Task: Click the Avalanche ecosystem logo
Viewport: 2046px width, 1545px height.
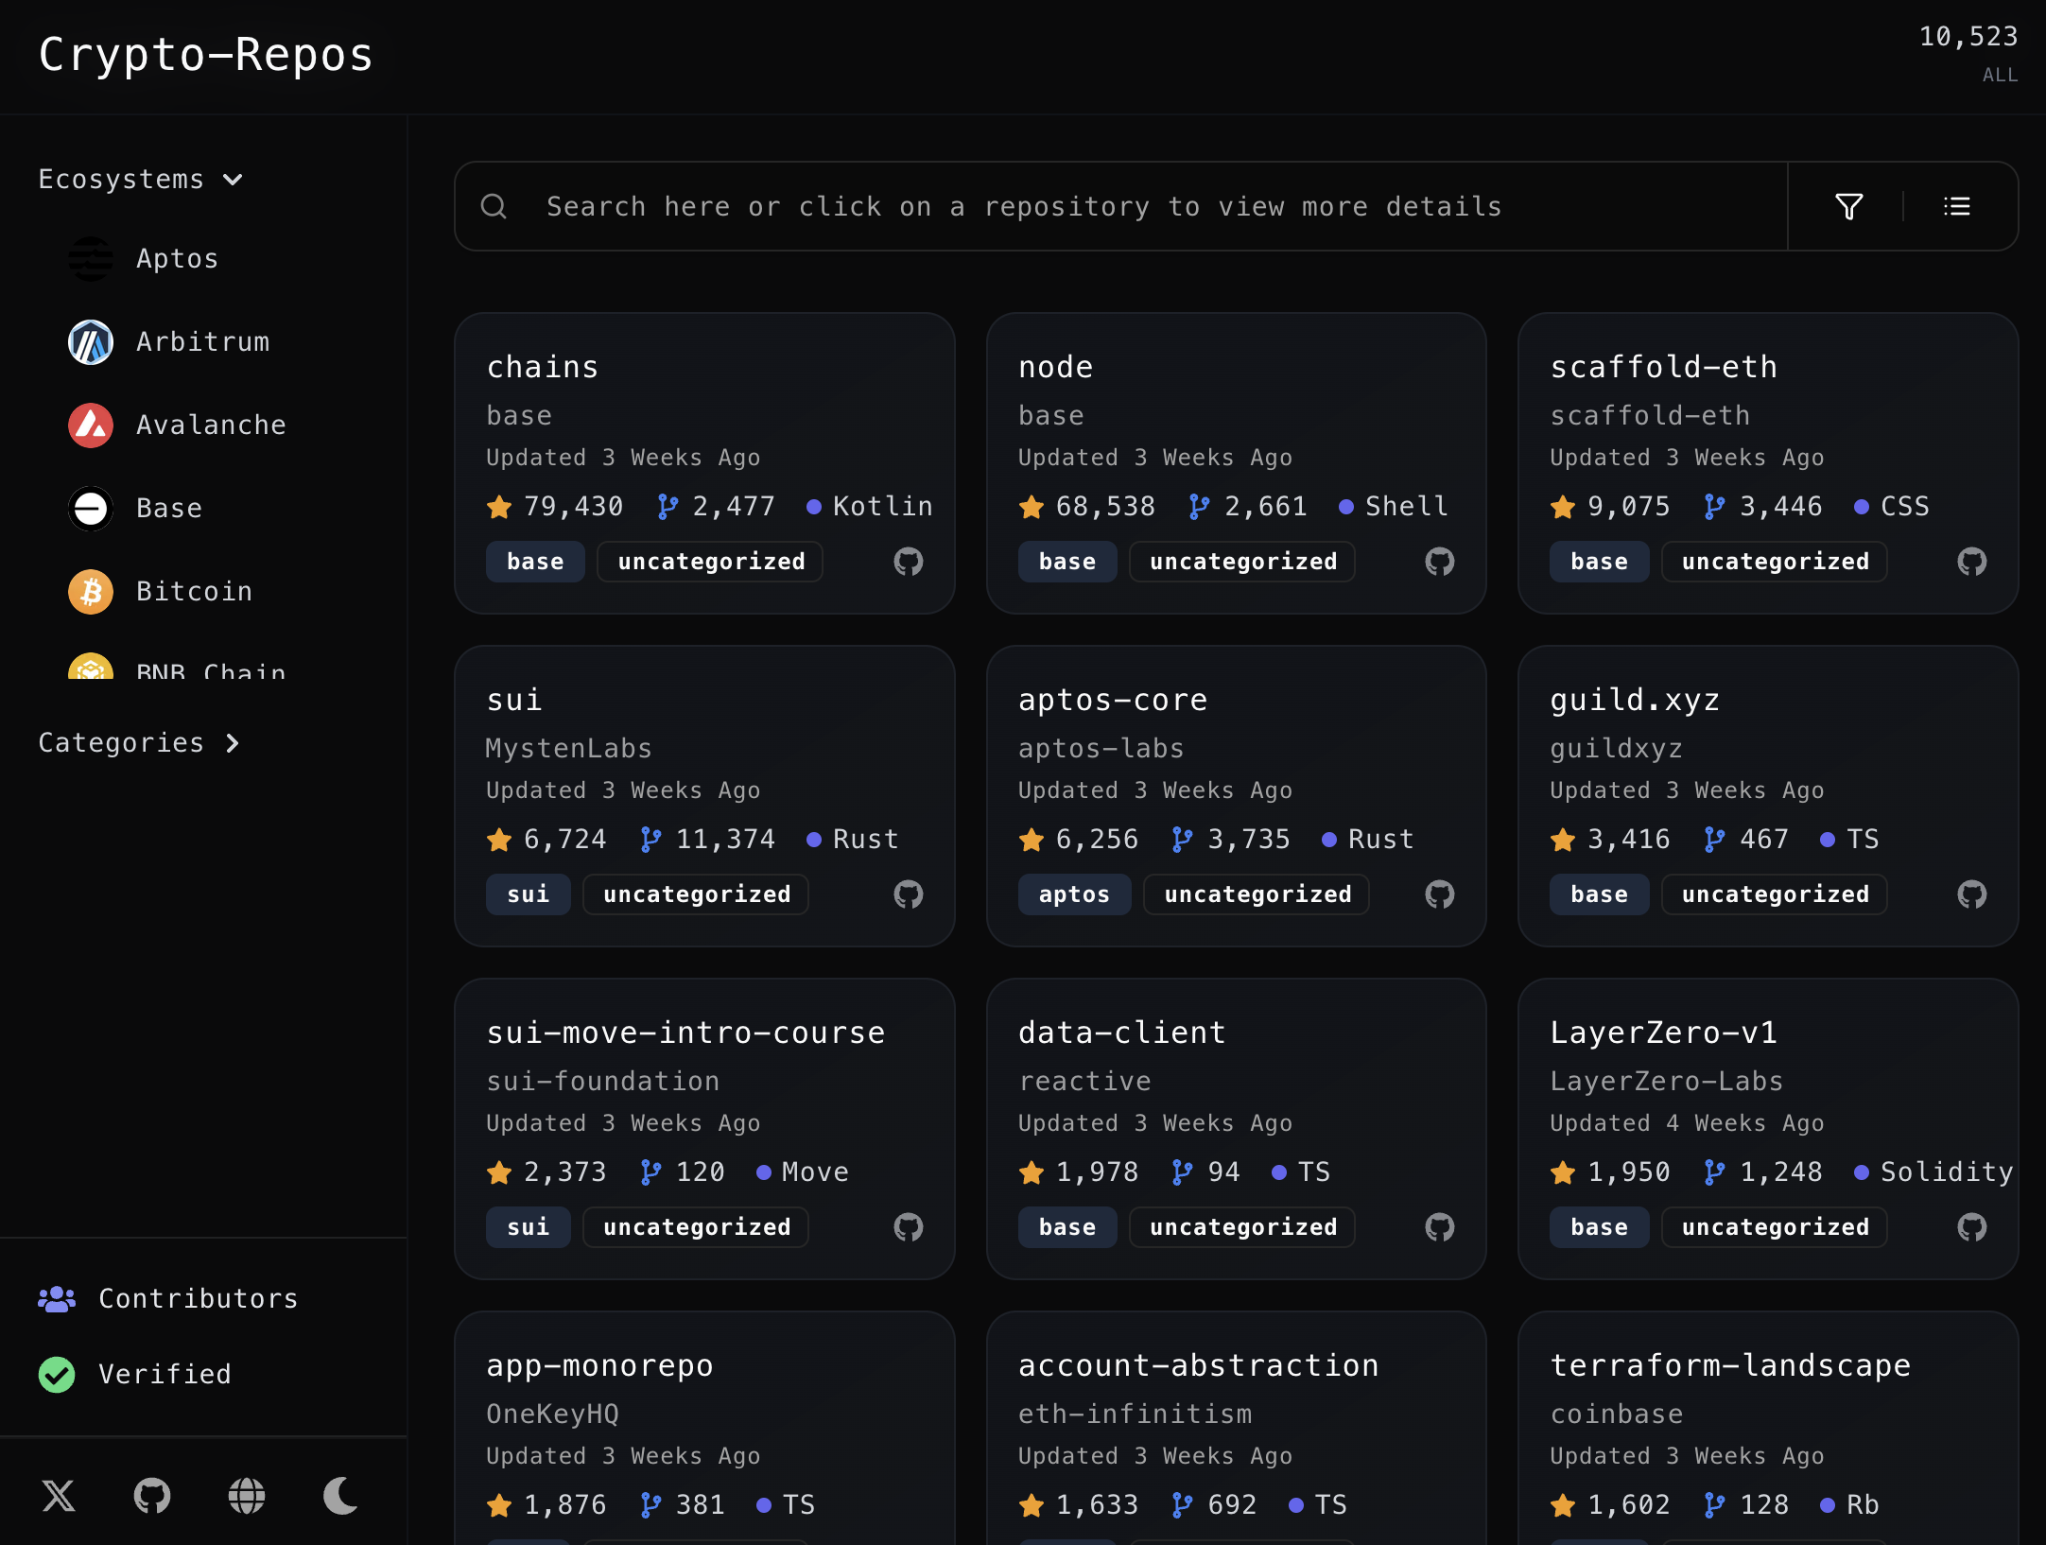Action: (x=91, y=425)
